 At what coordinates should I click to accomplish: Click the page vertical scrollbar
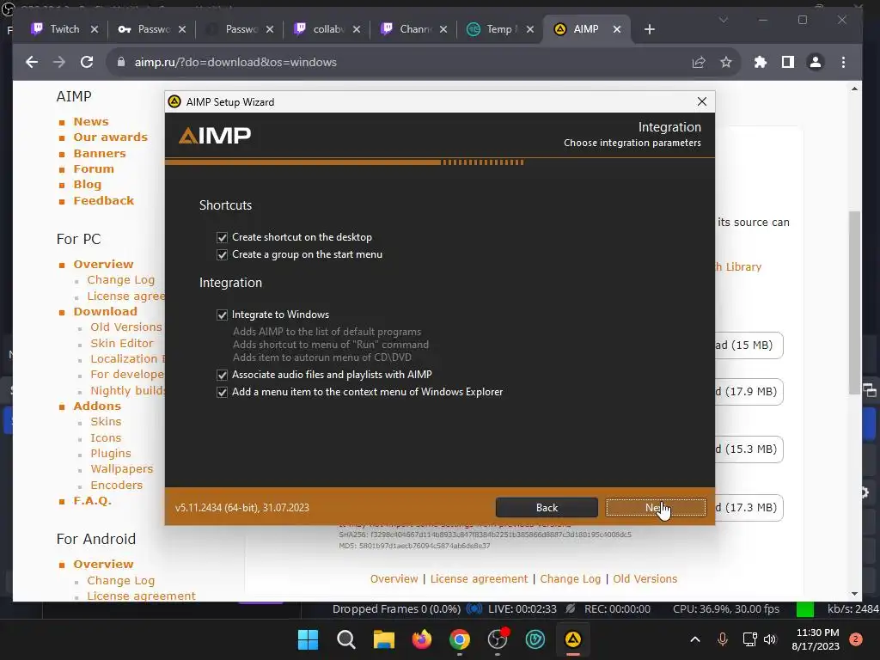854,303
